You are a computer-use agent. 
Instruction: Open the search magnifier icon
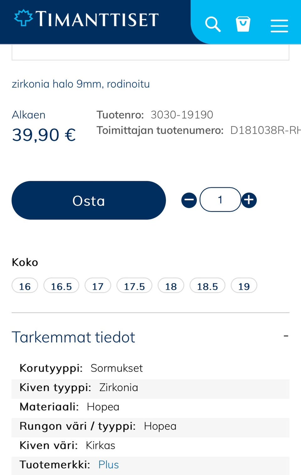213,24
